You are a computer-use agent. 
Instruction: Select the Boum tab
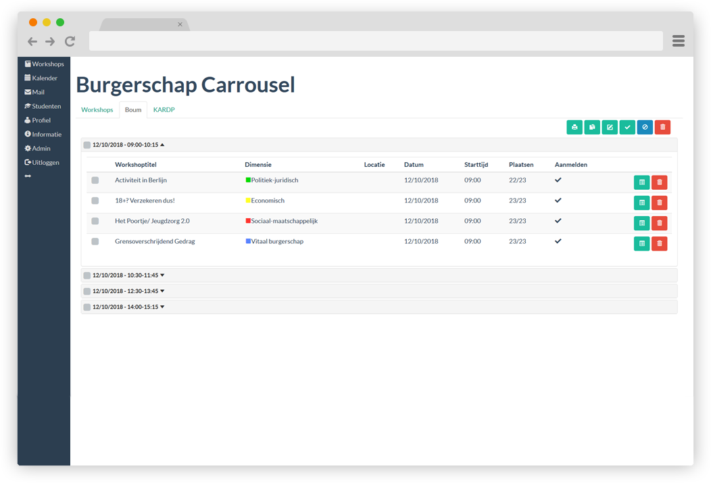(x=133, y=109)
